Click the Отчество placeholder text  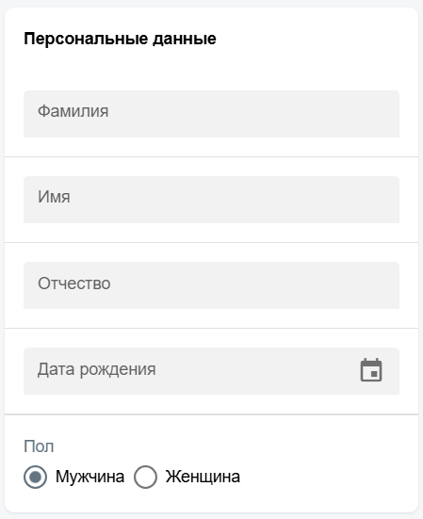(x=74, y=284)
